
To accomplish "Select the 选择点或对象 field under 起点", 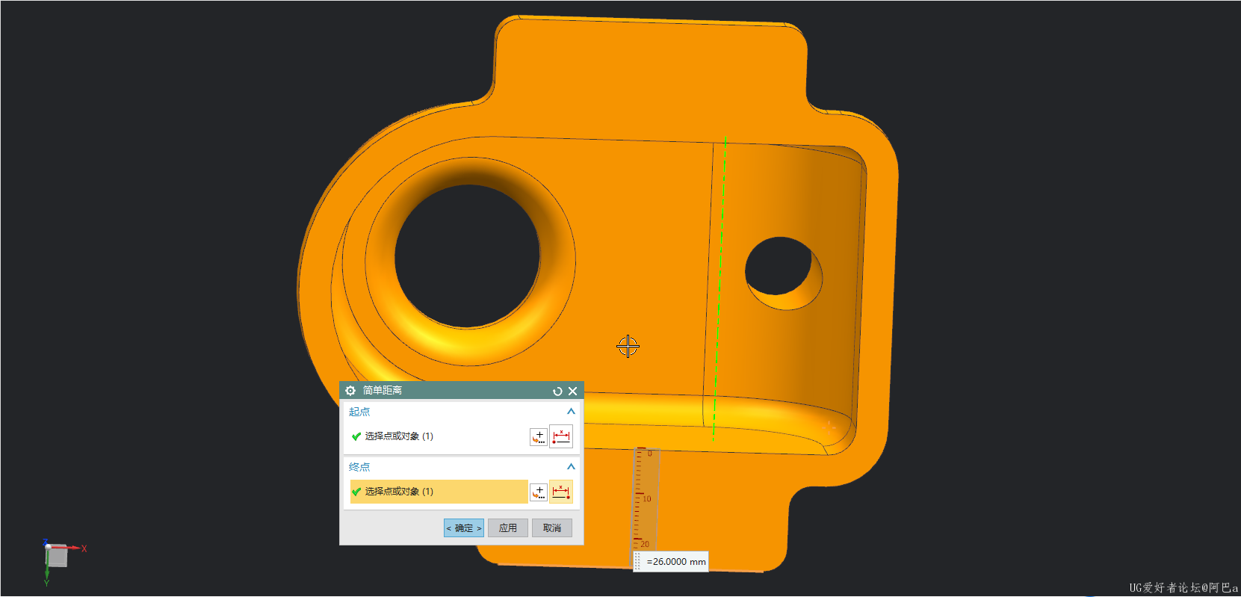I will coord(439,436).
